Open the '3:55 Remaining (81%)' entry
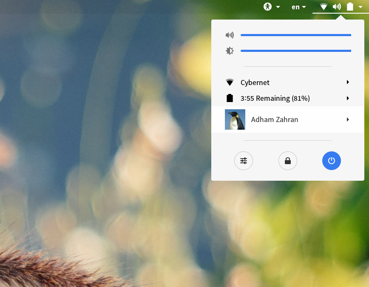 click(287, 98)
